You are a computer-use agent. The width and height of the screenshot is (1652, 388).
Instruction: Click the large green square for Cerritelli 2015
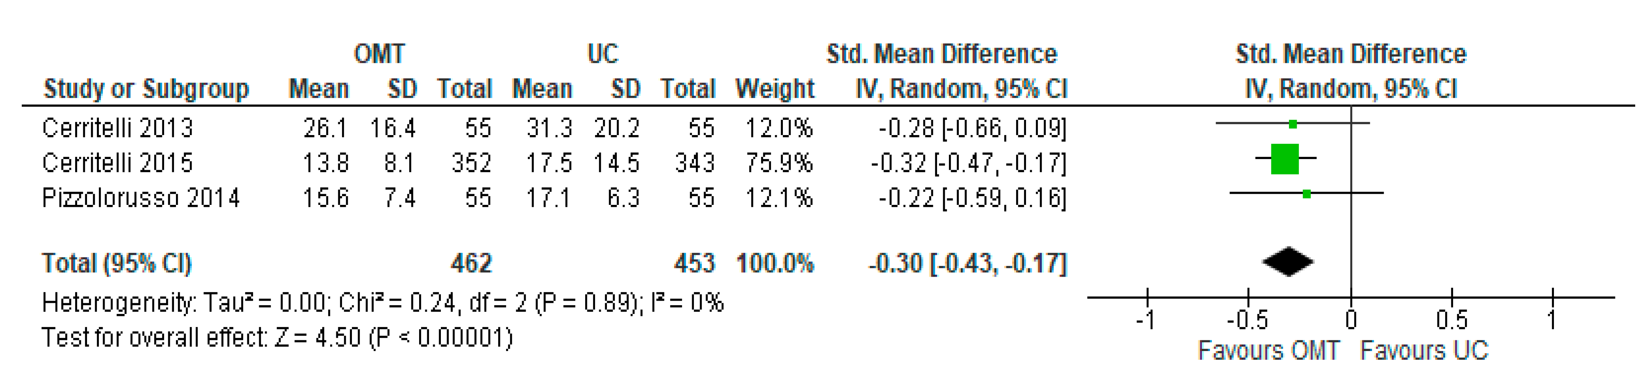coord(1284,159)
